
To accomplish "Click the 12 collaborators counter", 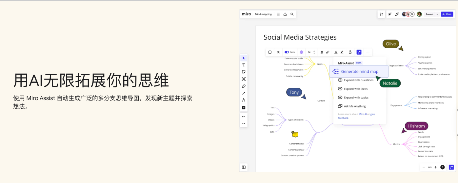I will (412, 14).
